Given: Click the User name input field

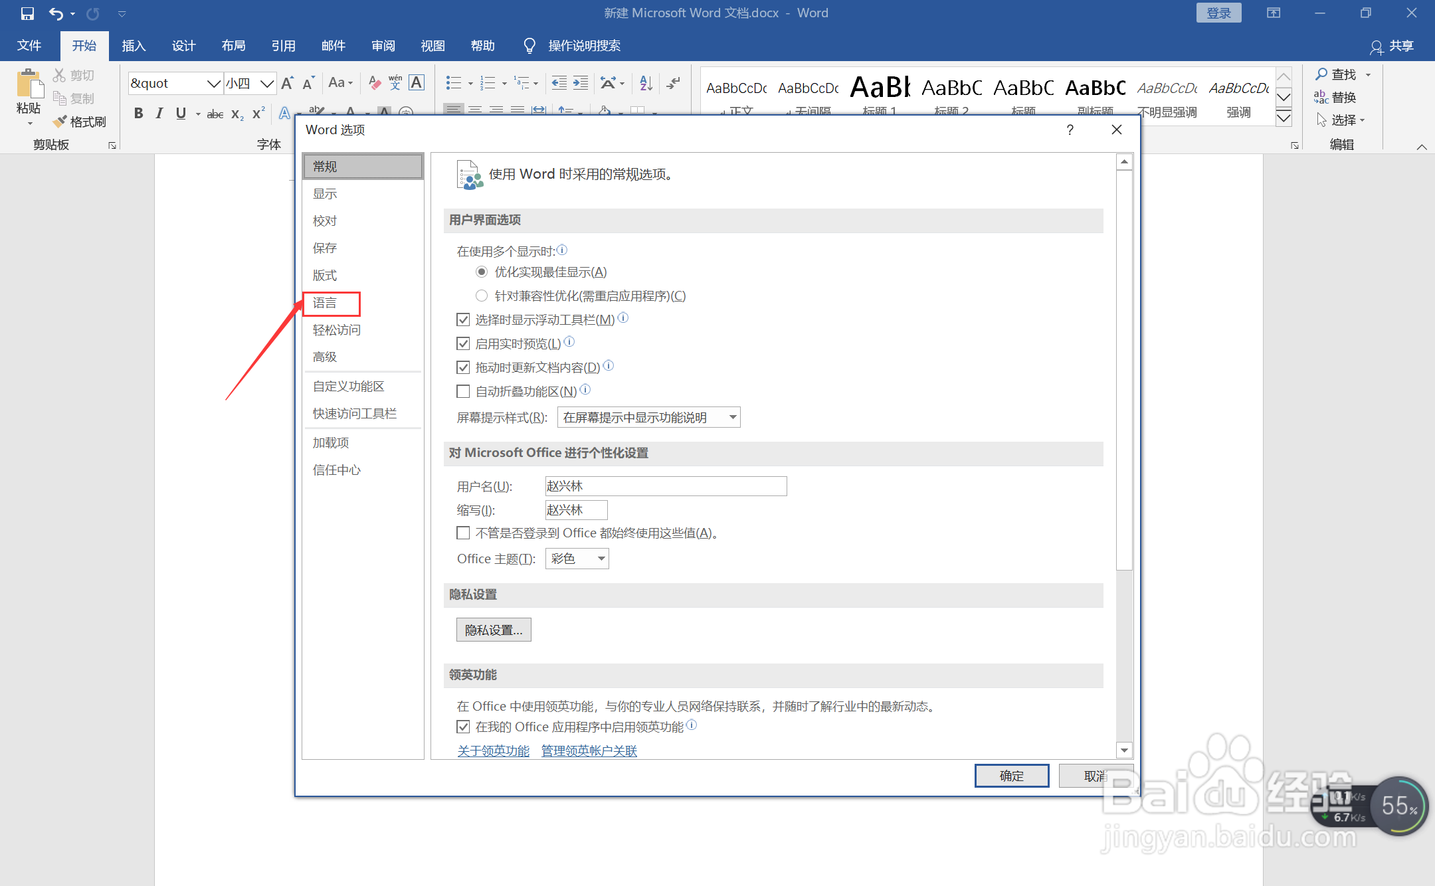Looking at the screenshot, I should point(666,486).
